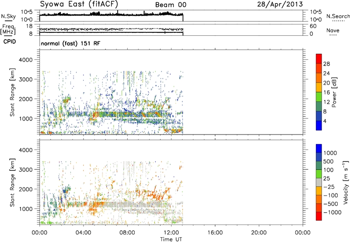Screen dimensions: 350x242
Task: Select the '-25' label on Velocity colorbar
Action: [329, 187]
